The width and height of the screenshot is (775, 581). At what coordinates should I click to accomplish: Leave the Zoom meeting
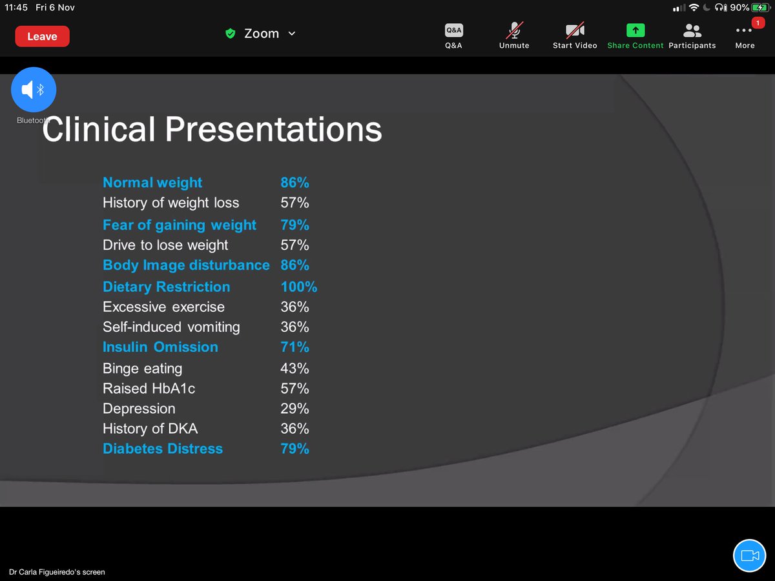[42, 36]
